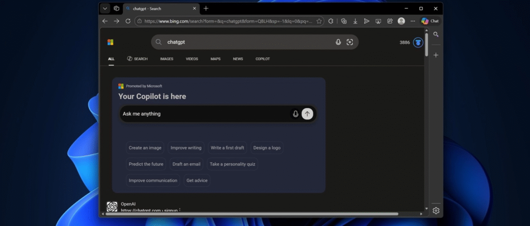530x226 pixels.
Task: Choose the Improve communication suggestion
Action: pyautogui.click(x=153, y=180)
